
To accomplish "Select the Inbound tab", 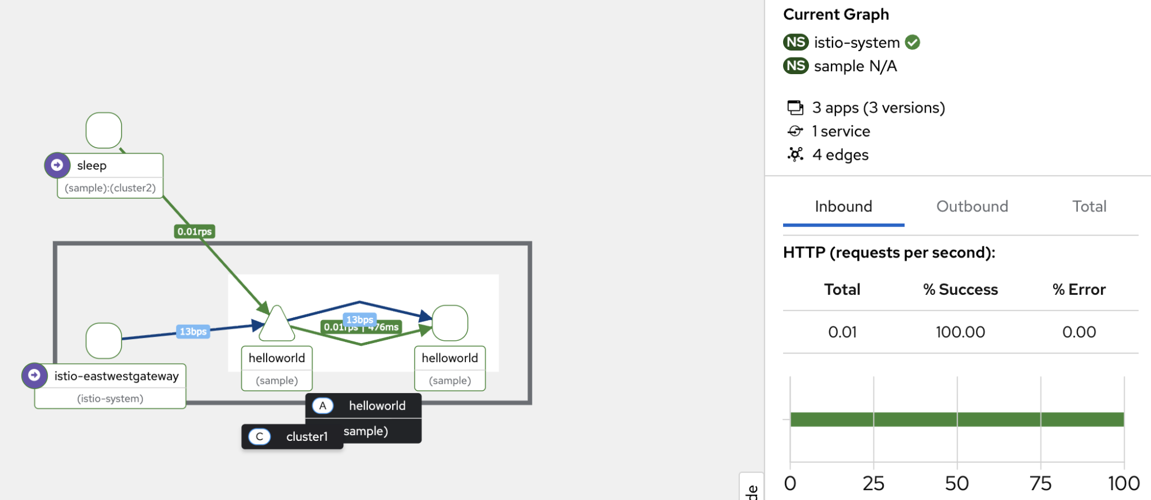I will (843, 206).
